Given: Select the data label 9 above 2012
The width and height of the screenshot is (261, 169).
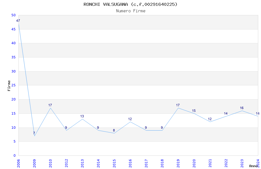Looking at the screenshot, I should 66,128.
